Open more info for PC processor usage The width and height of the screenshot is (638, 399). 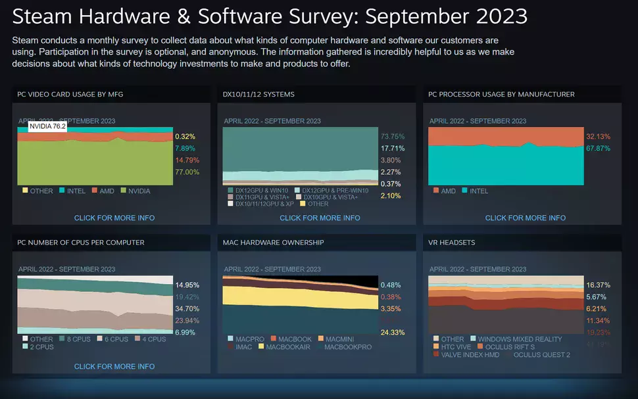pyautogui.click(x=526, y=218)
